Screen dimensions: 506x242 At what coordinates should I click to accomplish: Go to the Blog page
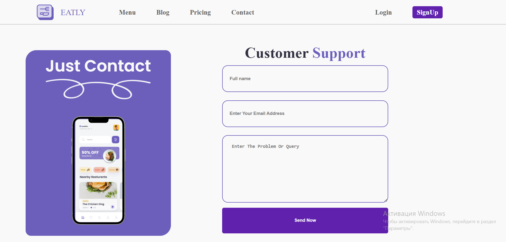coord(163,12)
